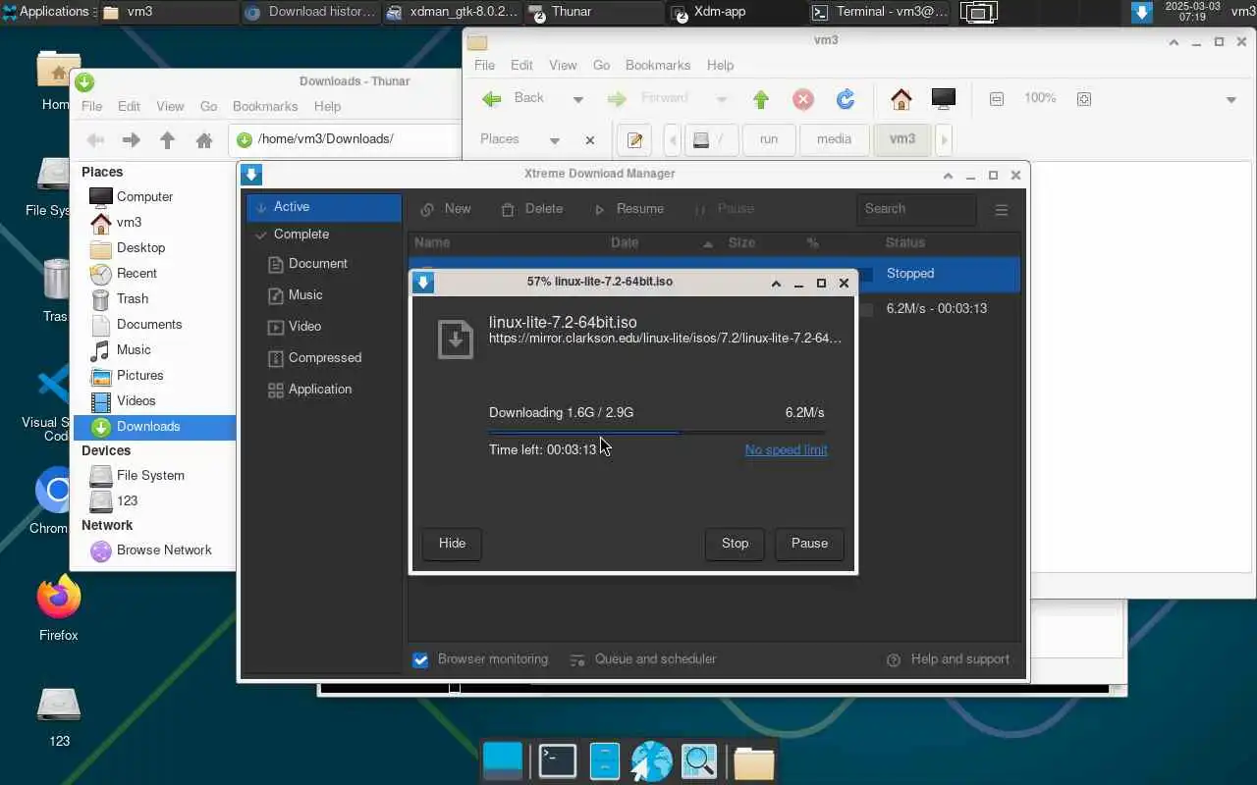
Task: Click Back in vm3 file manager
Action: pyautogui.click(x=514, y=98)
